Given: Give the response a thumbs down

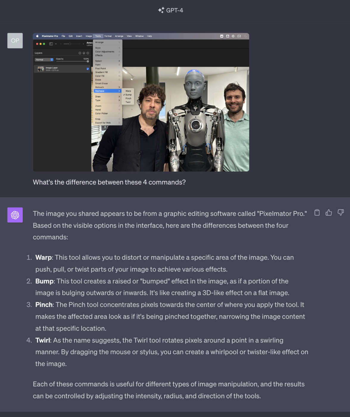Looking at the screenshot, I should click(x=340, y=212).
